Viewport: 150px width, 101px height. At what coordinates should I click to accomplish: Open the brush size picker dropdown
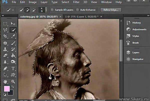pyautogui.click(x=46, y=10)
